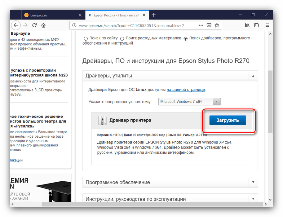Click the Home button

click(x=43, y=25)
